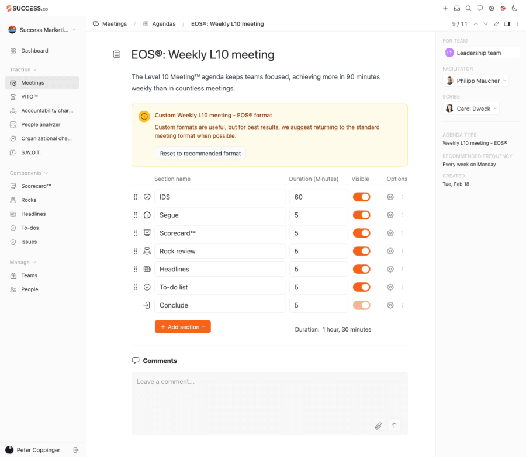The image size is (526, 457).
Task: Click drag handle of IDS row
Action: tap(136, 197)
